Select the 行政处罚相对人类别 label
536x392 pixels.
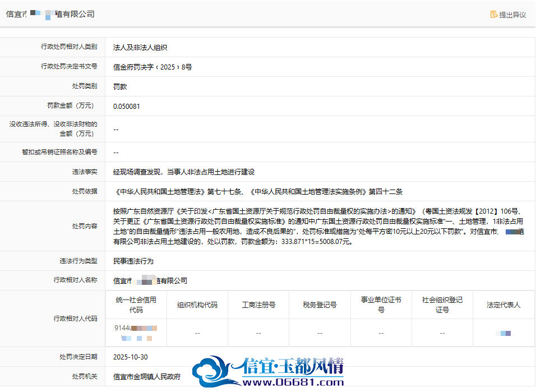pos(69,47)
